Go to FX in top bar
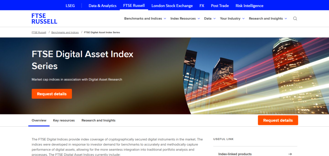 (202, 6)
